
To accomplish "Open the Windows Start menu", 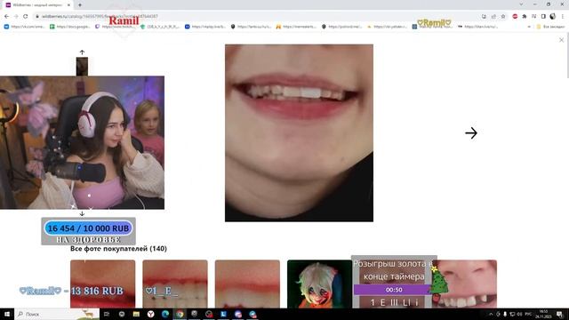I will (x=7, y=314).
